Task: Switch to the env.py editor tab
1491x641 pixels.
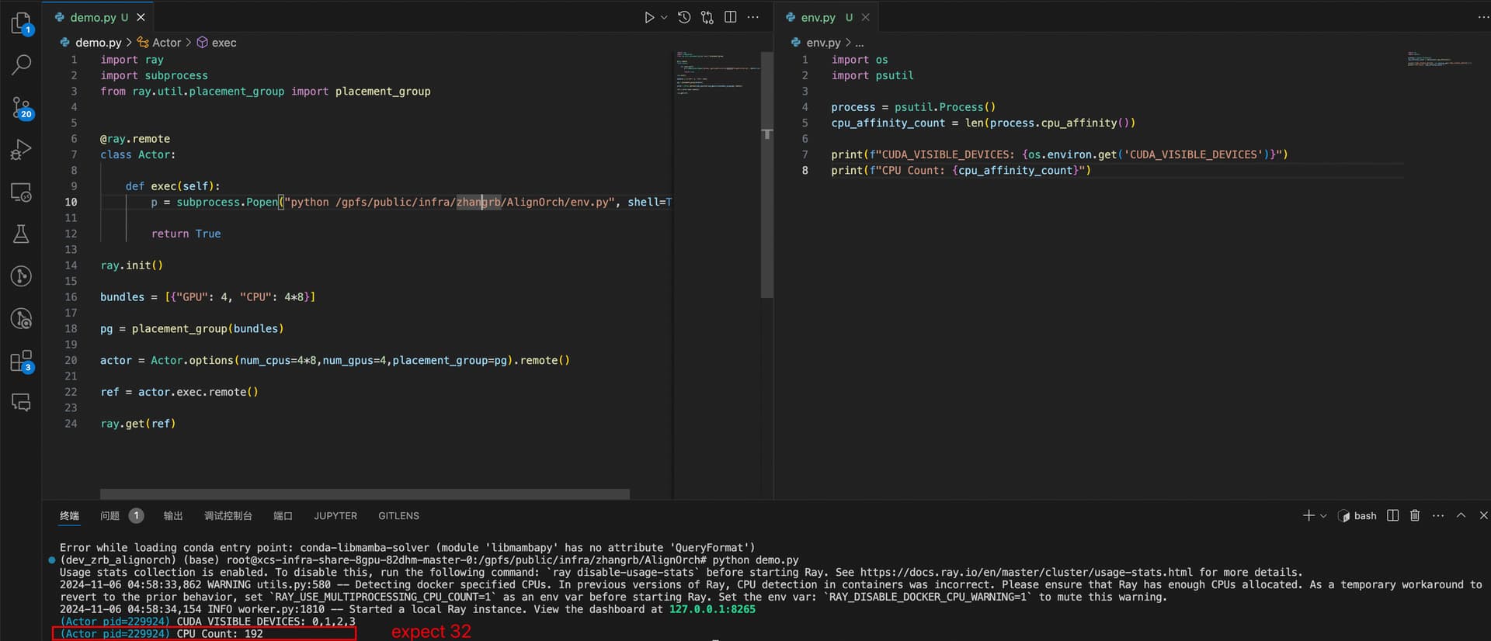Action: [x=818, y=17]
